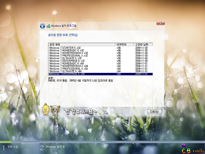Sort by 운영 체제 column header
The image size is (205, 154).
click(x=82, y=45)
